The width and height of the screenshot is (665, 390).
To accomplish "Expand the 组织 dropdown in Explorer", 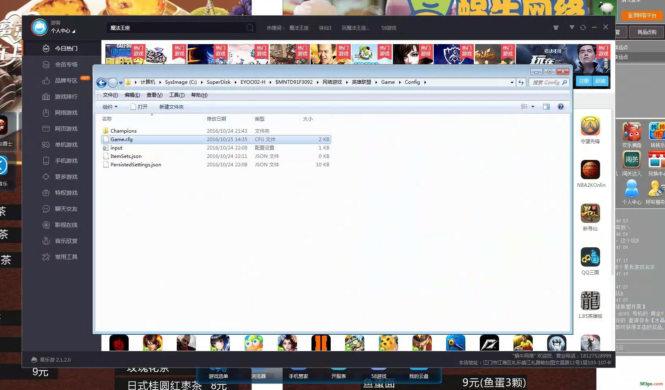I will pyautogui.click(x=110, y=107).
